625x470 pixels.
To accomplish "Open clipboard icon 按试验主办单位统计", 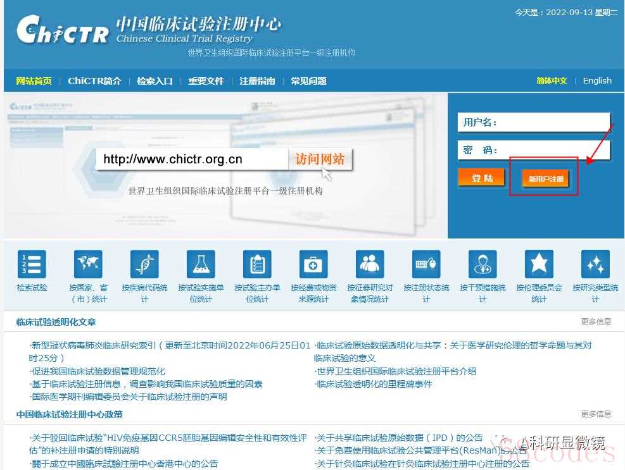I will click(257, 264).
